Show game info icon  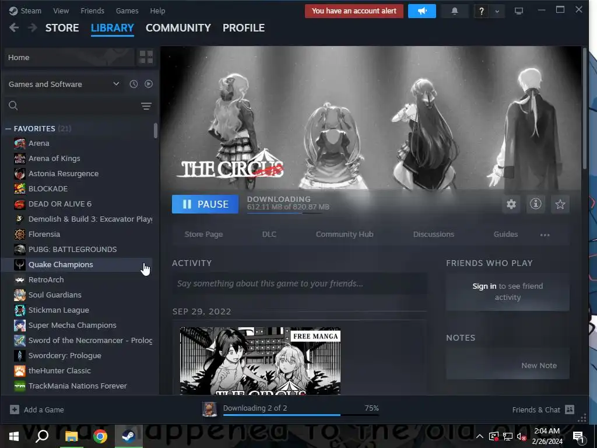point(536,204)
